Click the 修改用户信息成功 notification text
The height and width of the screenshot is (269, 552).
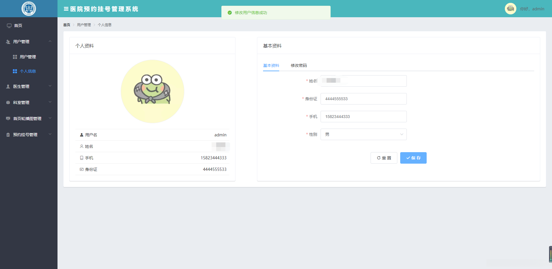click(251, 13)
